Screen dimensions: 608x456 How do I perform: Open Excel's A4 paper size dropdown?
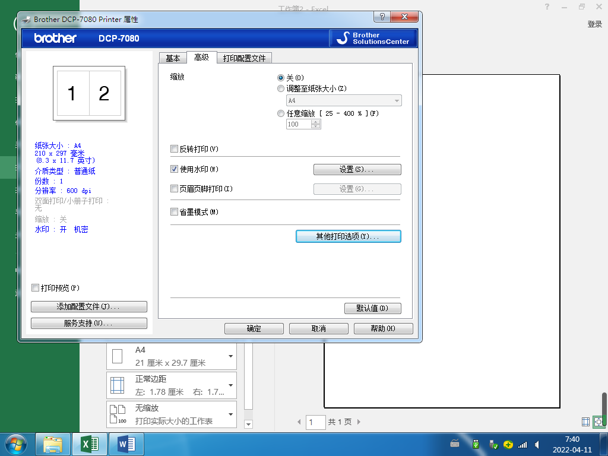[x=172, y=356]
